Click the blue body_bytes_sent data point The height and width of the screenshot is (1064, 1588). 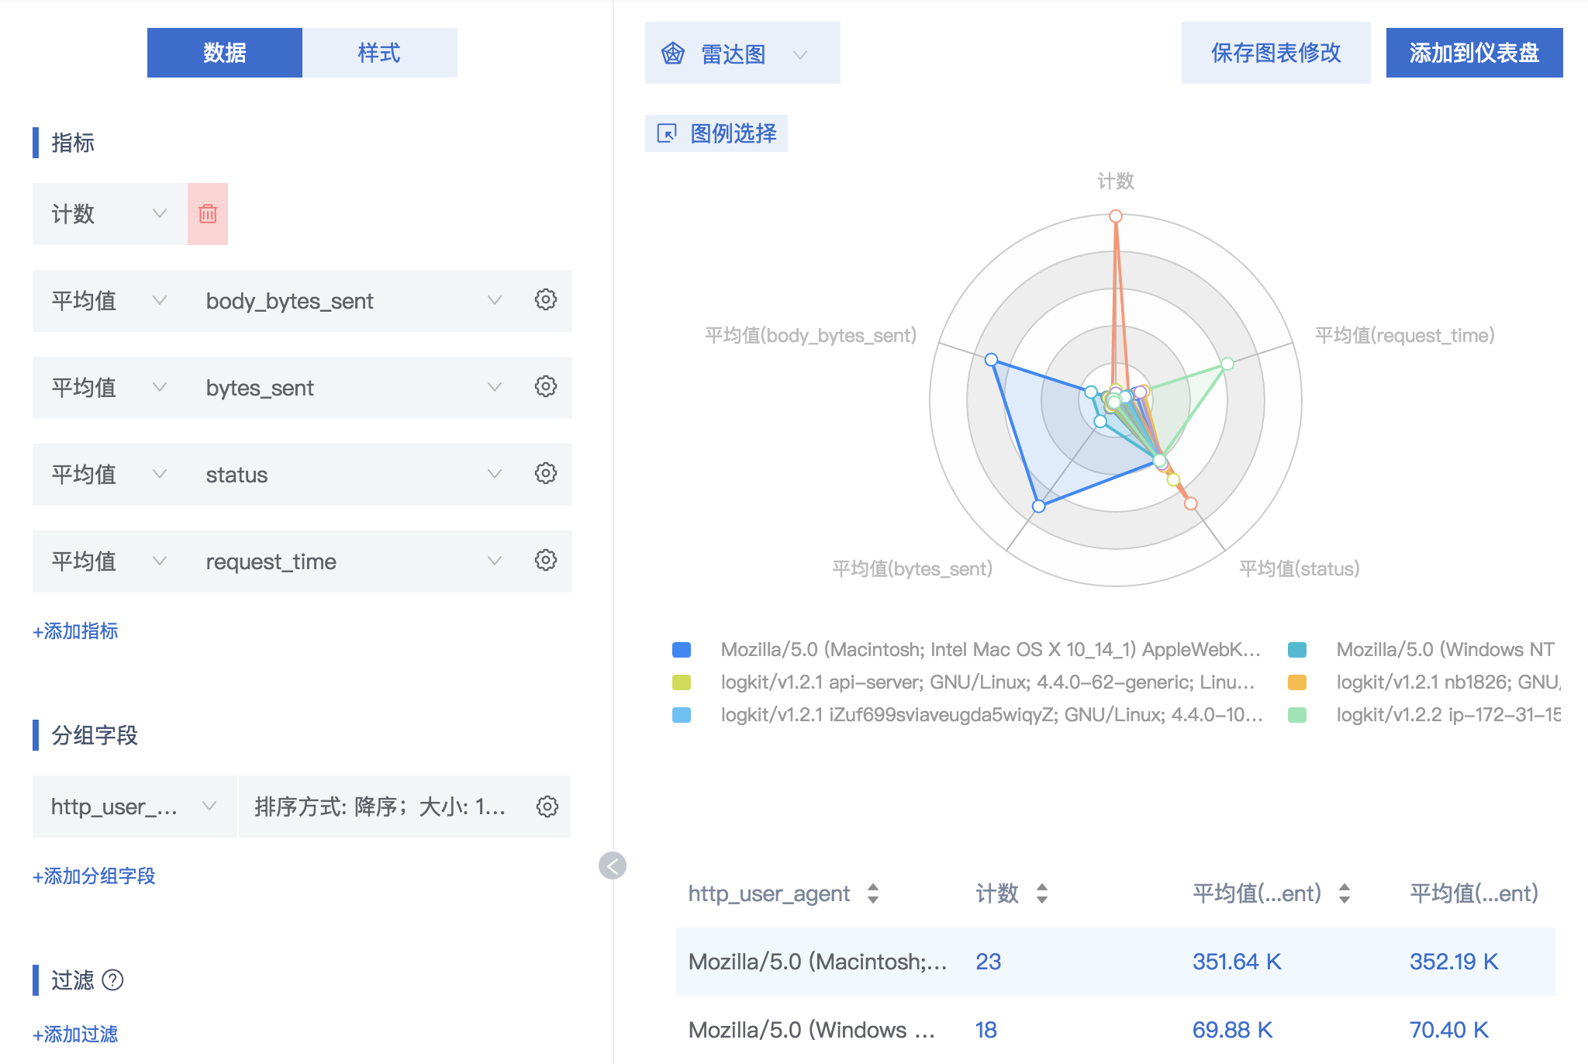click(991, 360)
